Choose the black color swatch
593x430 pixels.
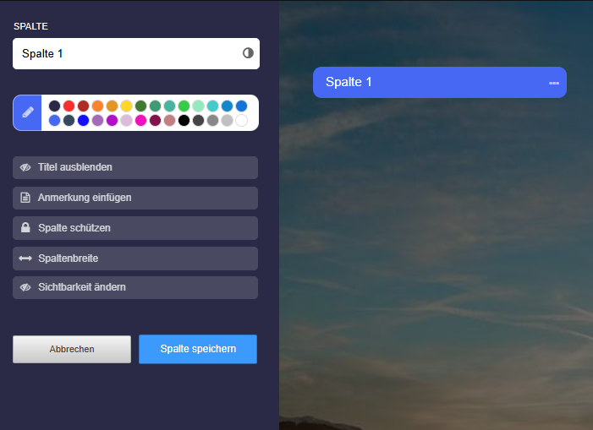coord(184,121)
